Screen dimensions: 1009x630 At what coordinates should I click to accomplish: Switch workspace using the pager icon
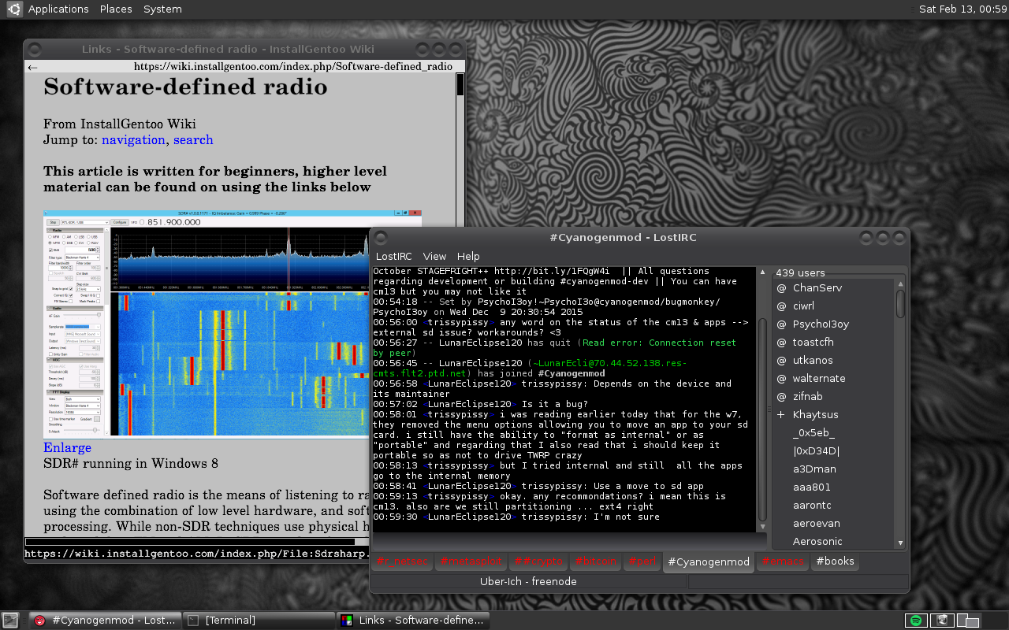pyautogui.click(x=968, y=621)
